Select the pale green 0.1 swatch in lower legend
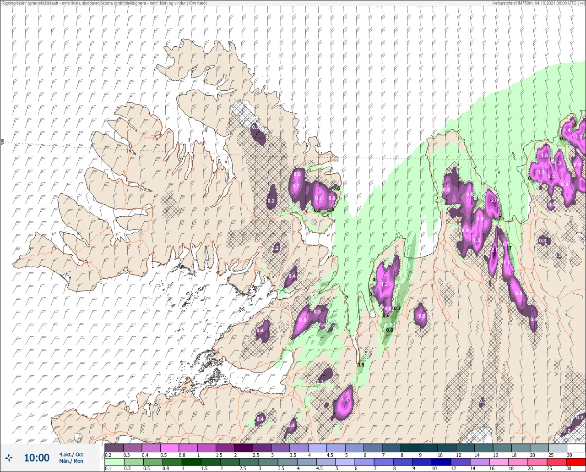Screen dimensions: 586x472 coord(114,462)
